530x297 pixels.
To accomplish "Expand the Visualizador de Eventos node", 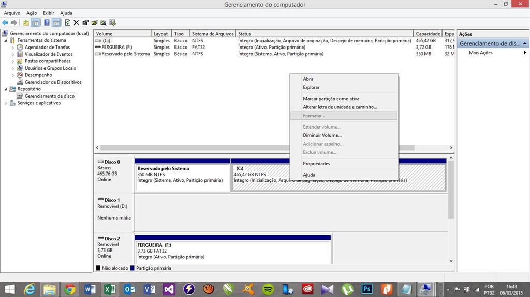I will point(13,54).
